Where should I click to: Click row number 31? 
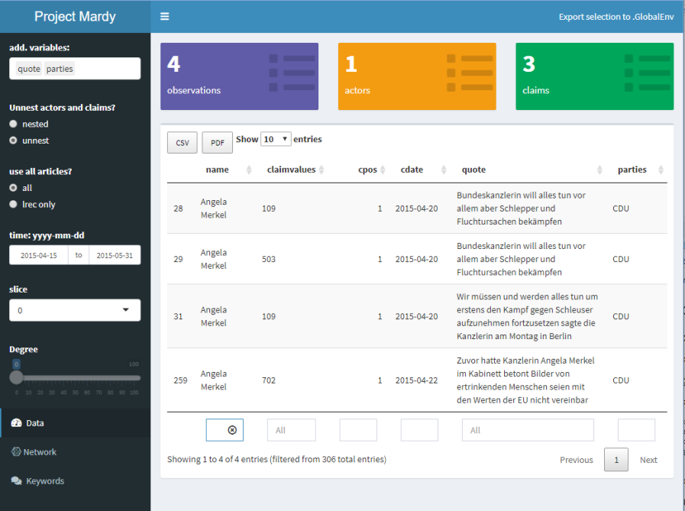[178, 316]
